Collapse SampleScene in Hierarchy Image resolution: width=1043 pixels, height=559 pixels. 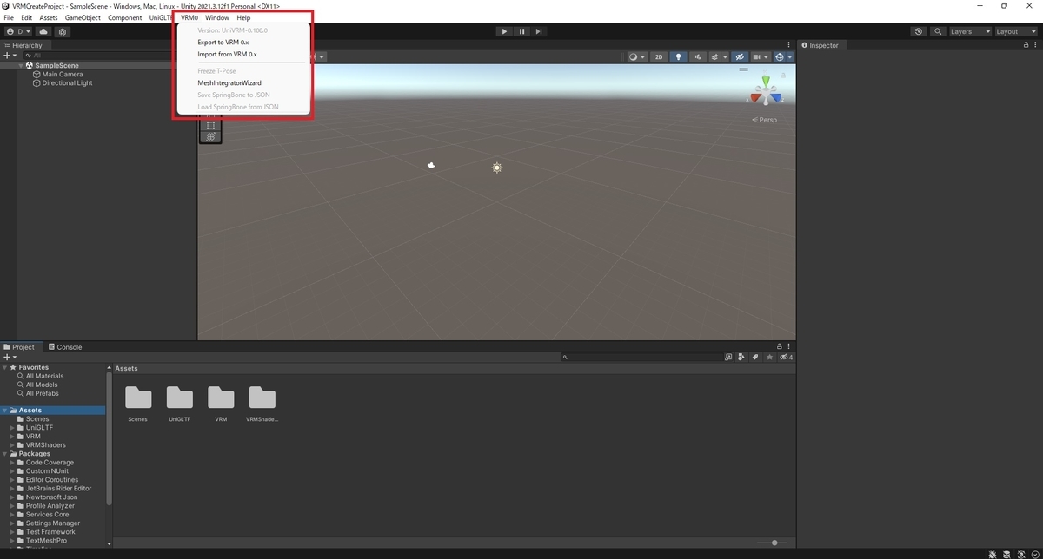point(21,66)
